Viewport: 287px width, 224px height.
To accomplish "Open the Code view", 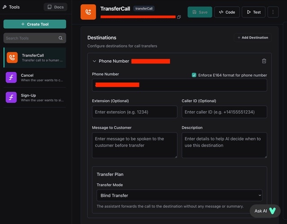I will [x=227, y=12].
